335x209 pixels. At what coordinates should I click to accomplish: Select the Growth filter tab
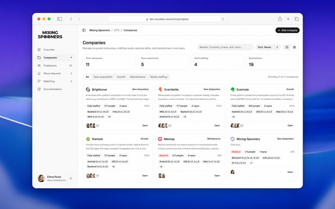tap(121, 77)
